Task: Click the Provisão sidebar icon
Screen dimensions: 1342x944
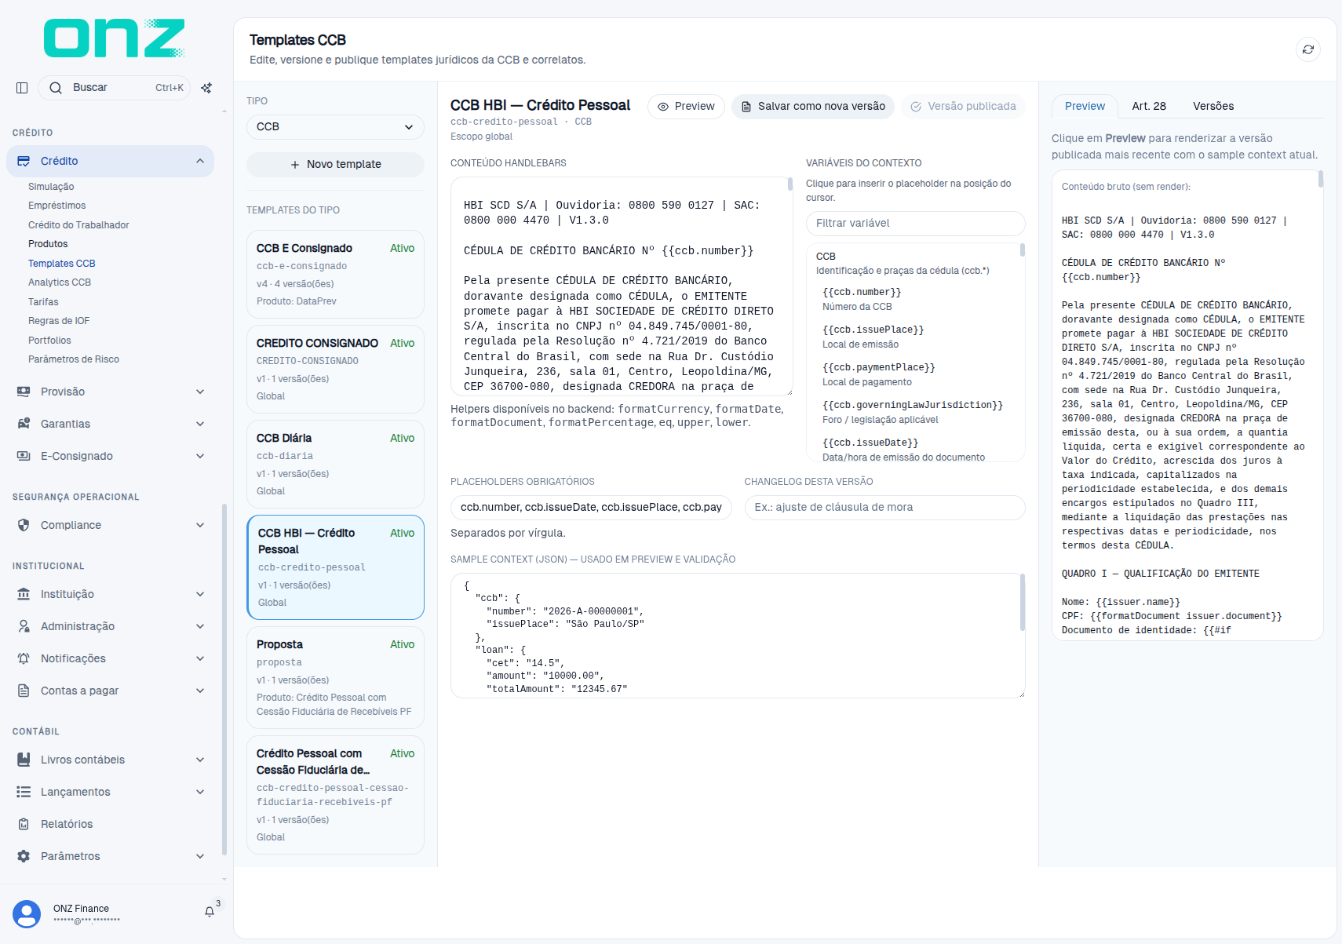Action: click(x=24, y=392)
